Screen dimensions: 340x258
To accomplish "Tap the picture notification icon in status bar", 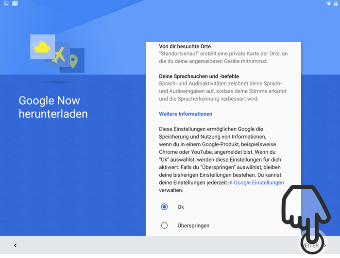I will tap(6, 3).
